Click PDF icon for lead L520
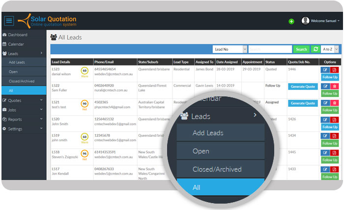The height and width of the screenshot is (210, 344). pyautogui.click(x=334, y=120)
